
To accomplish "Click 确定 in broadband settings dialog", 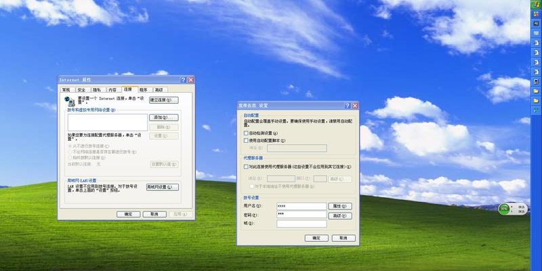I will click(316, 238).
